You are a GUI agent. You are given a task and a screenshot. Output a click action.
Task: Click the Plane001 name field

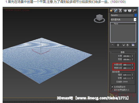122,15
